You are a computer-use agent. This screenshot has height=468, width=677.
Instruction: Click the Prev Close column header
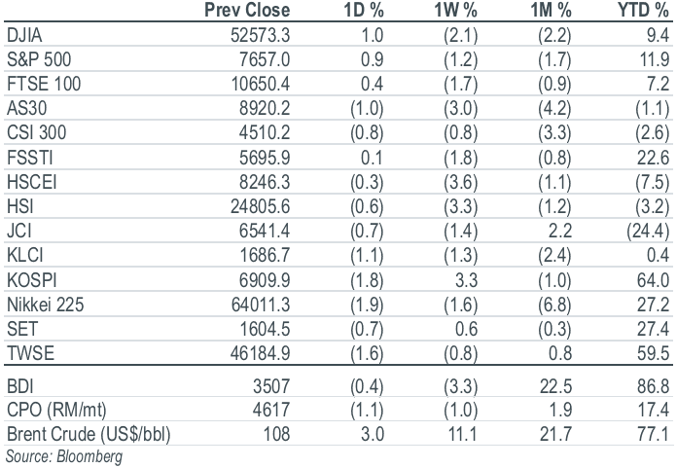click(x=247, y=11)
